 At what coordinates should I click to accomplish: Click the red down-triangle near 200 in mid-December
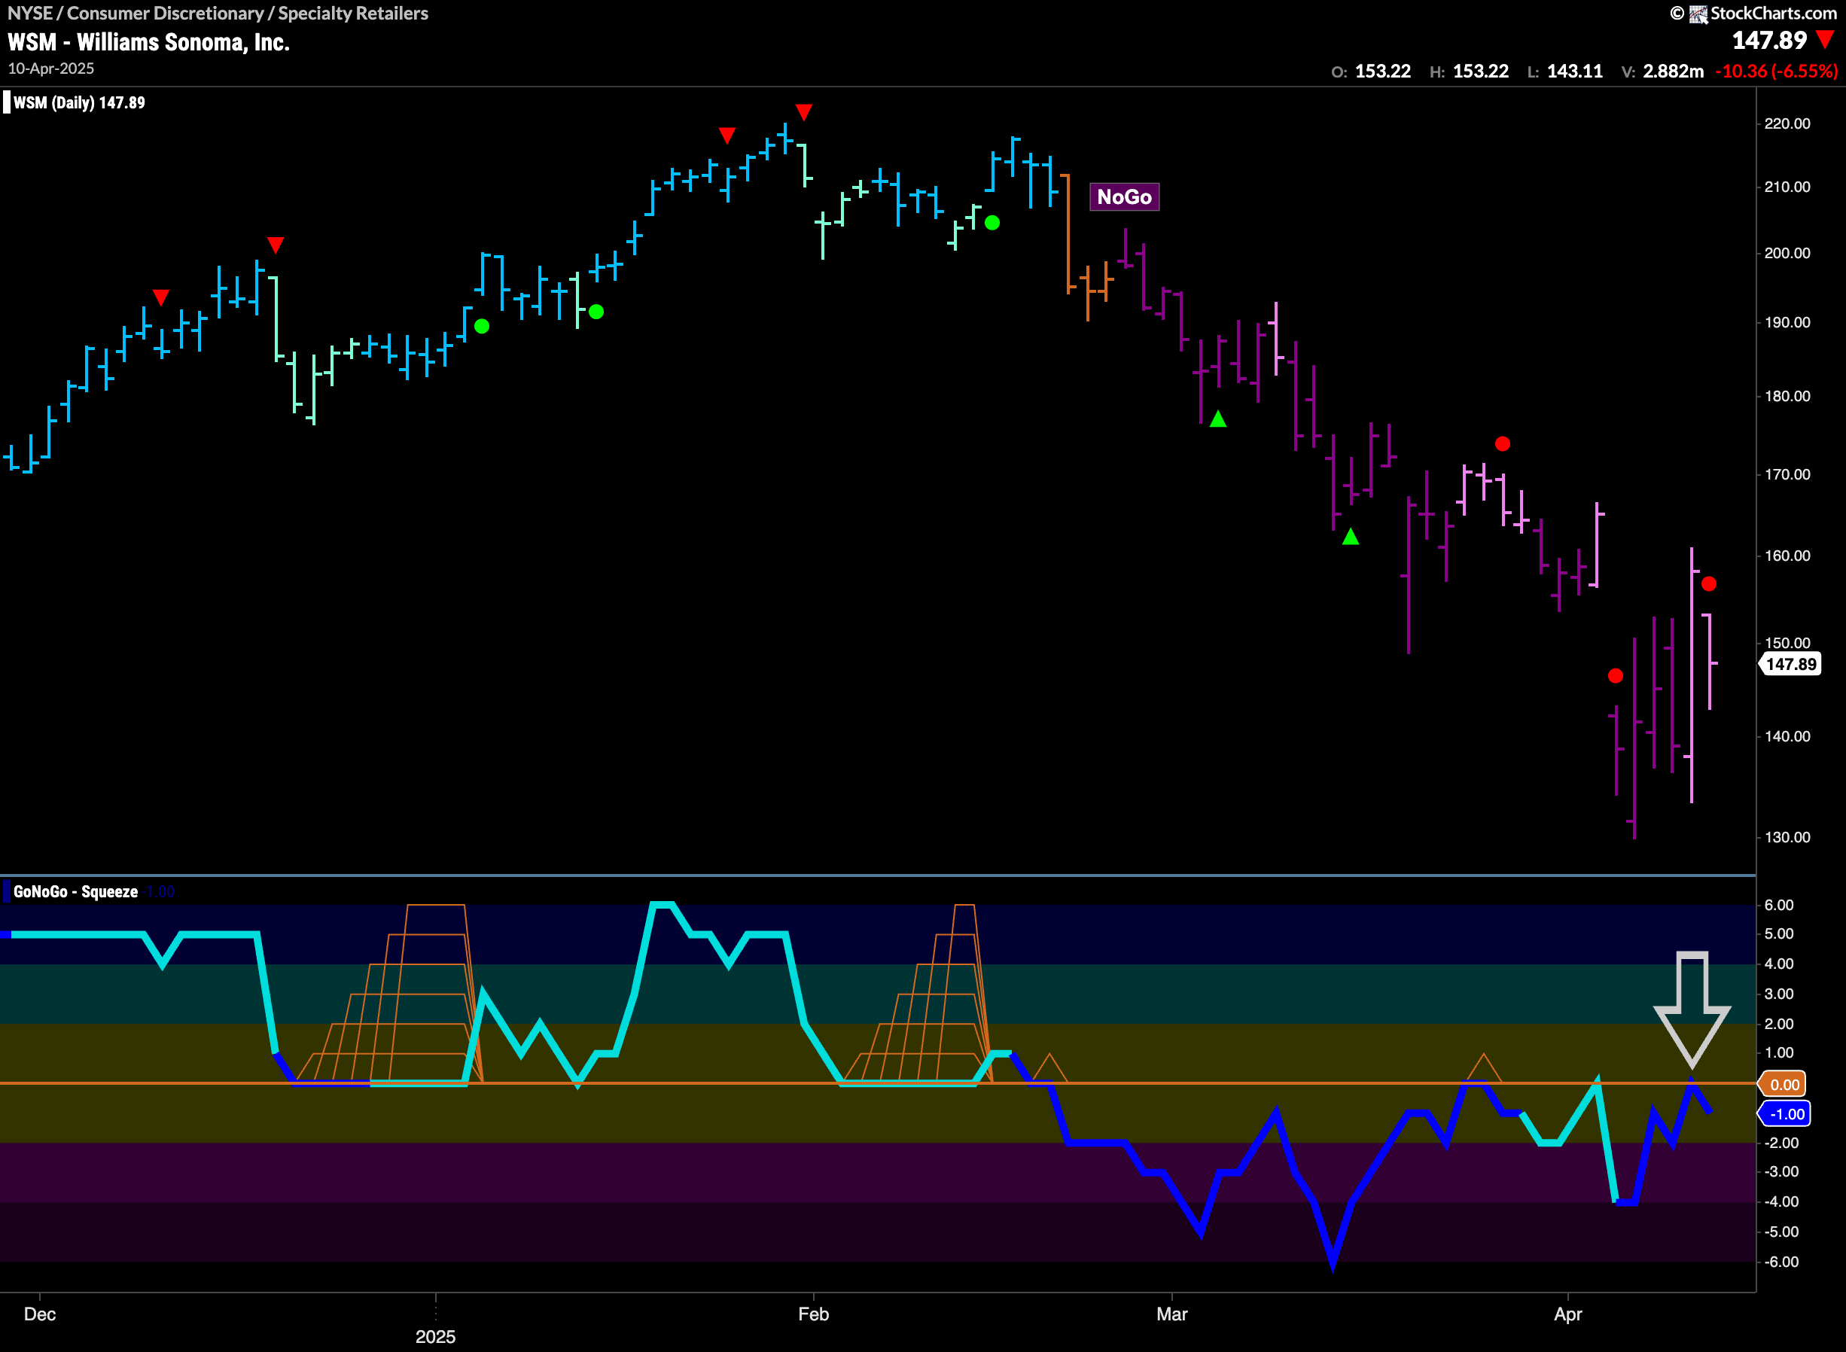point(276,245)
